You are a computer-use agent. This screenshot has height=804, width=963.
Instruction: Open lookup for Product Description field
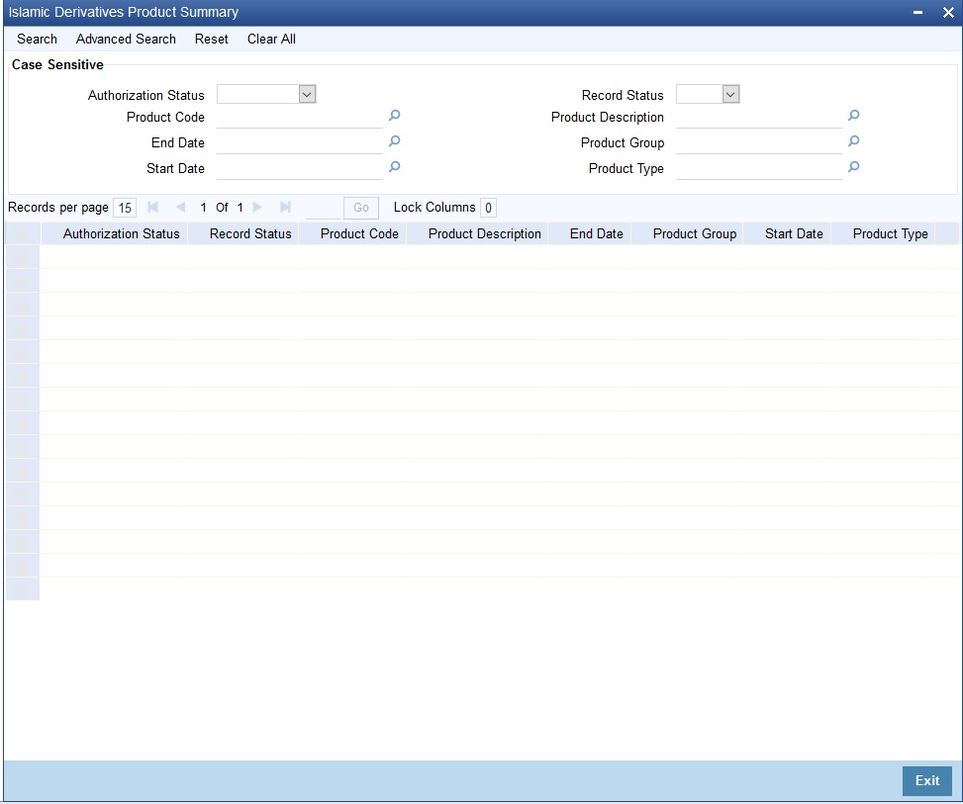pyautogui.click(x=854, y=116)
